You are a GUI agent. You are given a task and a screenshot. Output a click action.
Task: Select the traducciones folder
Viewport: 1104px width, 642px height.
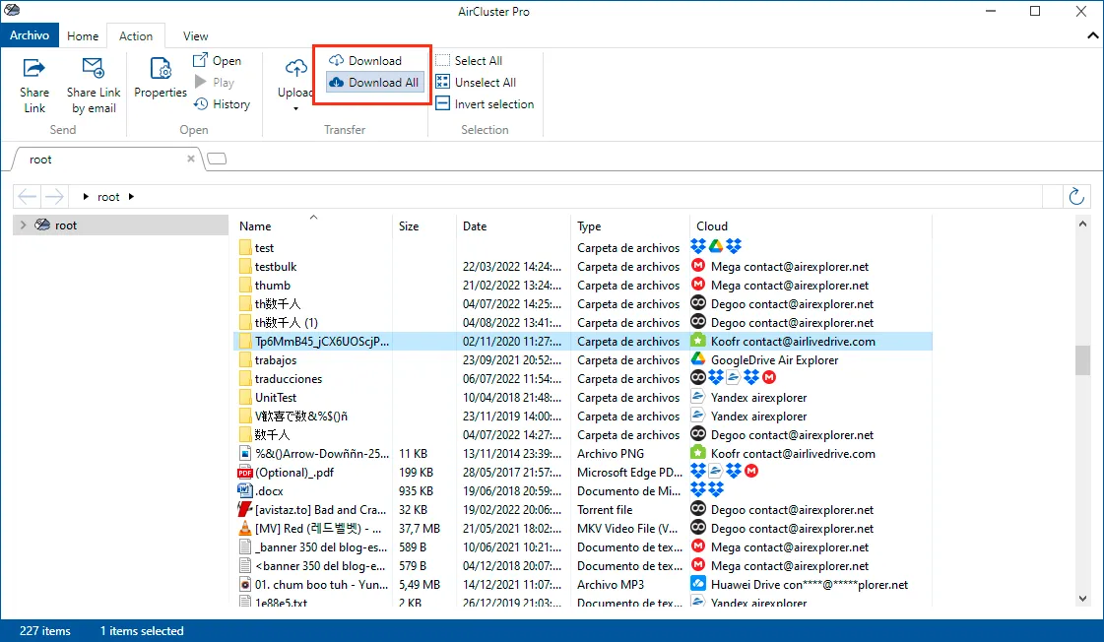(288, 379)
